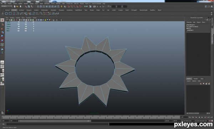Choose the Soft Modification tool
The width and height of the screenshot is (214, 129).
click(x=2, y=49)
